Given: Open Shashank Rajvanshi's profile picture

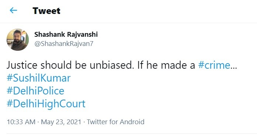Looking at the screenshot, I should click(x=18, y=40).
